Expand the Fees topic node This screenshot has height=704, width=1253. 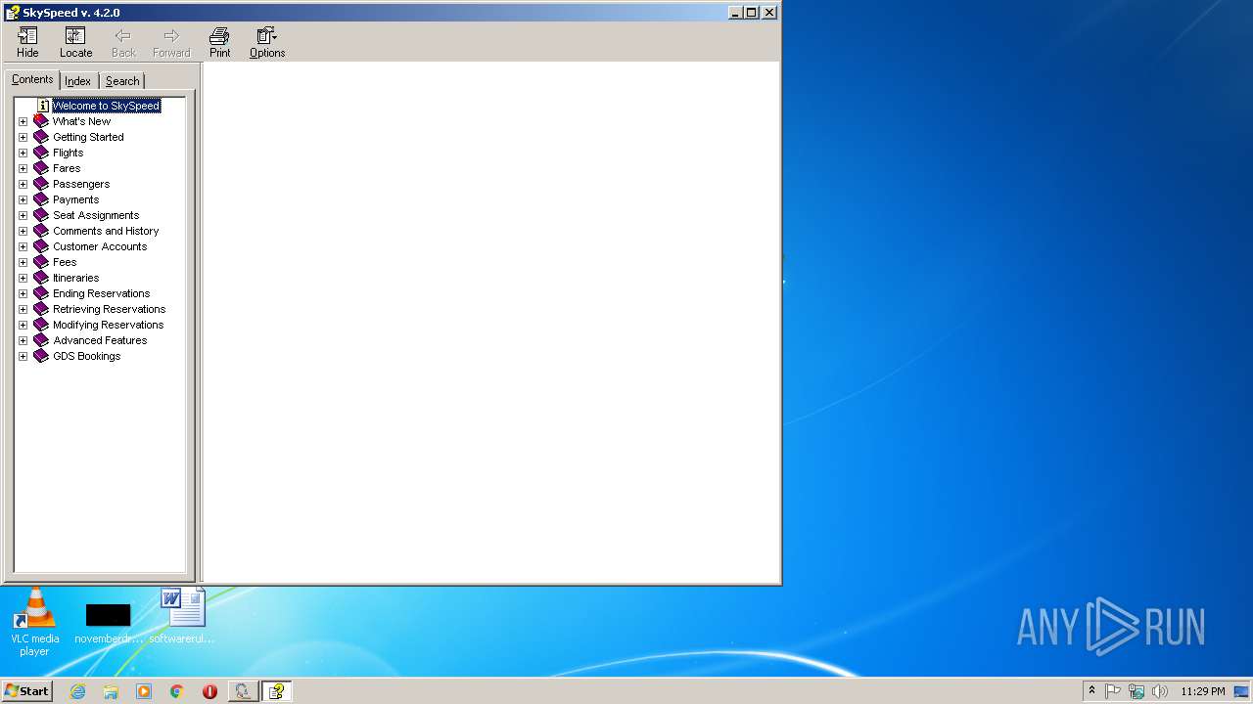coord(23,262)
